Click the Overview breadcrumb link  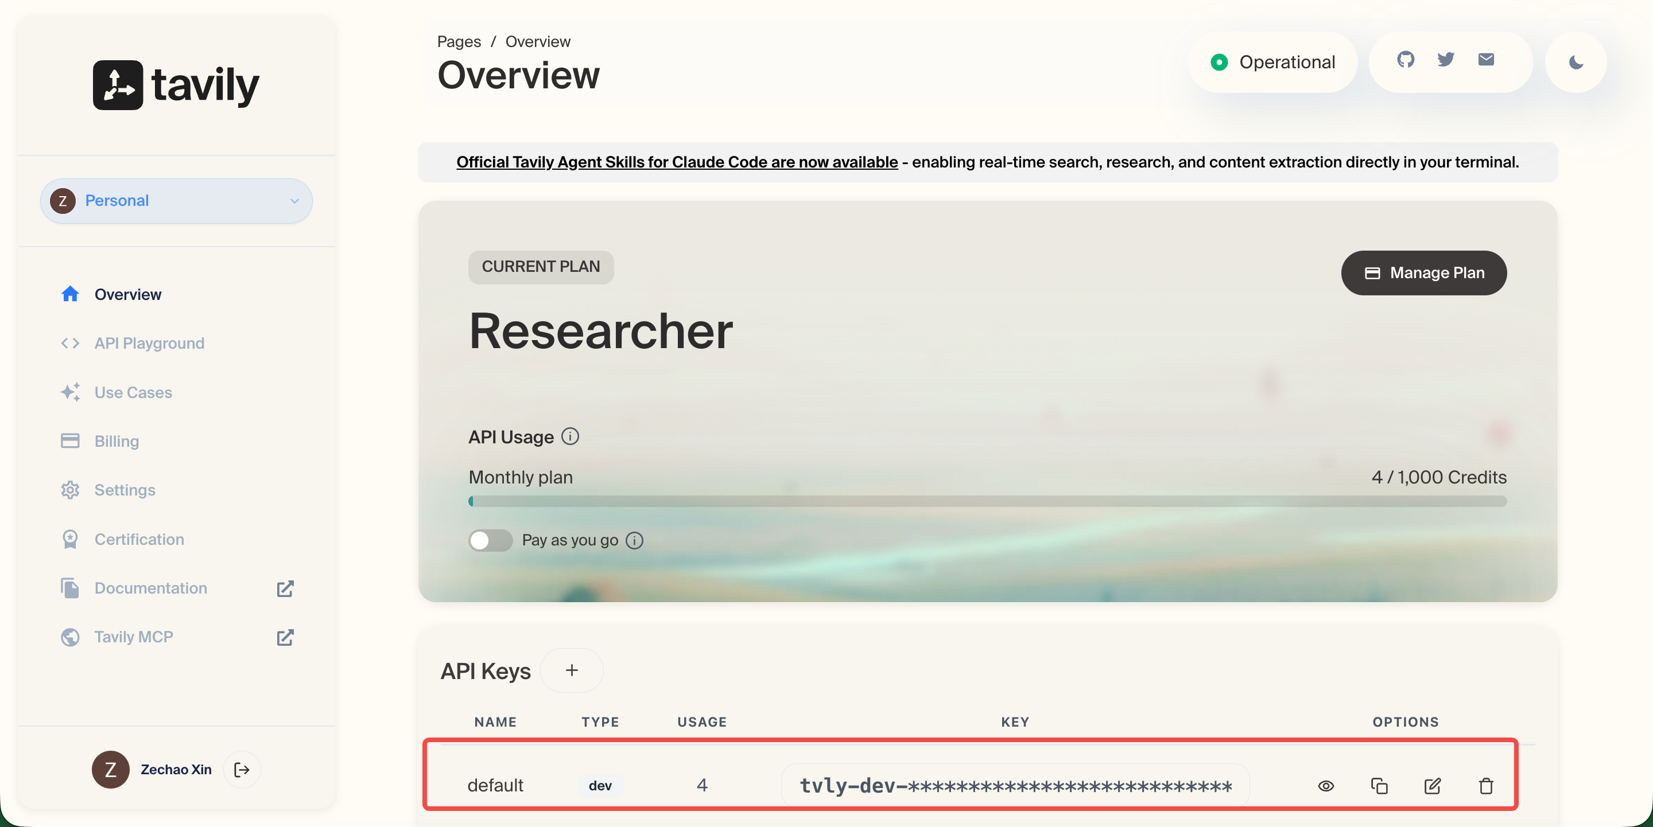pos(538,42)
